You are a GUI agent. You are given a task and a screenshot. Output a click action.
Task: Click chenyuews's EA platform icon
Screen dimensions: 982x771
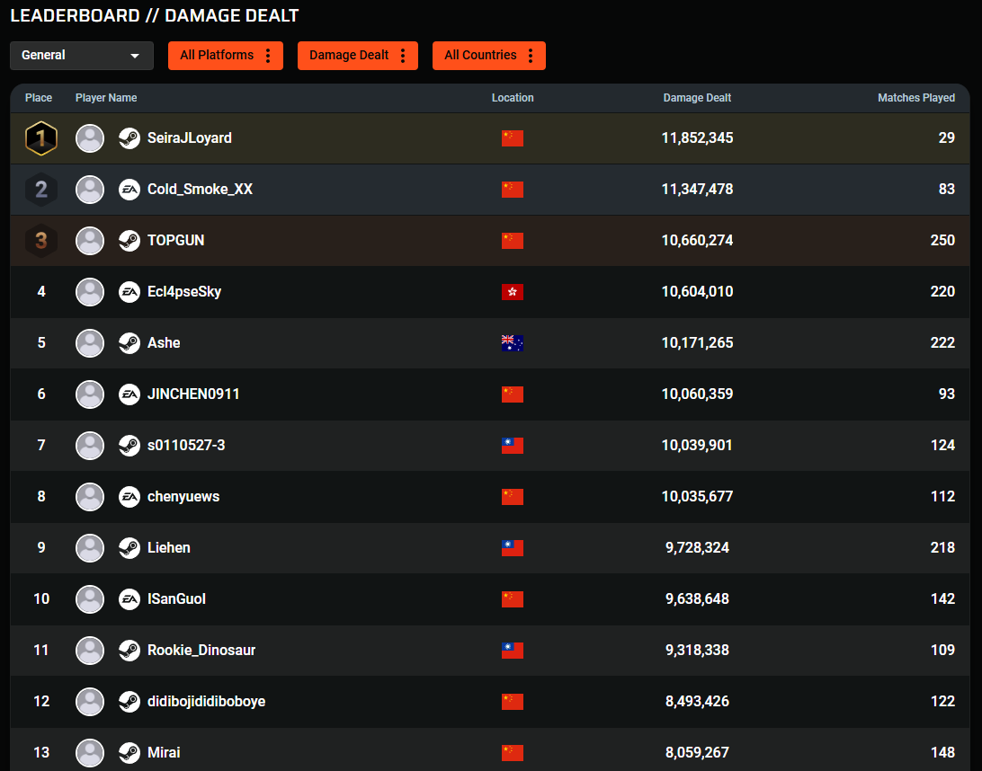pos(129,497)
